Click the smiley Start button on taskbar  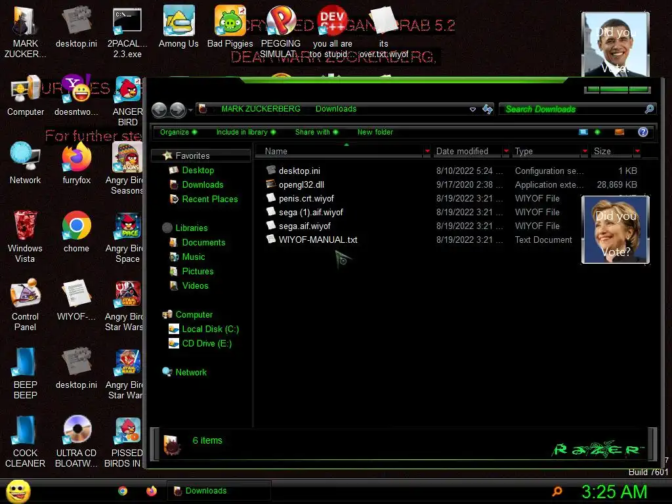tap(18, 491)
